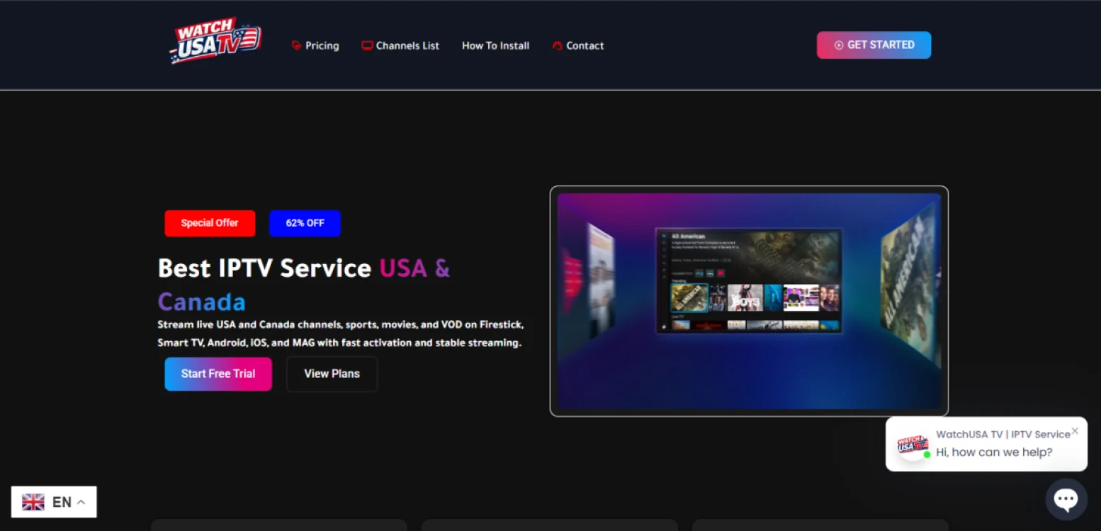Click the hero TV interface preview image

pos(749,301)
